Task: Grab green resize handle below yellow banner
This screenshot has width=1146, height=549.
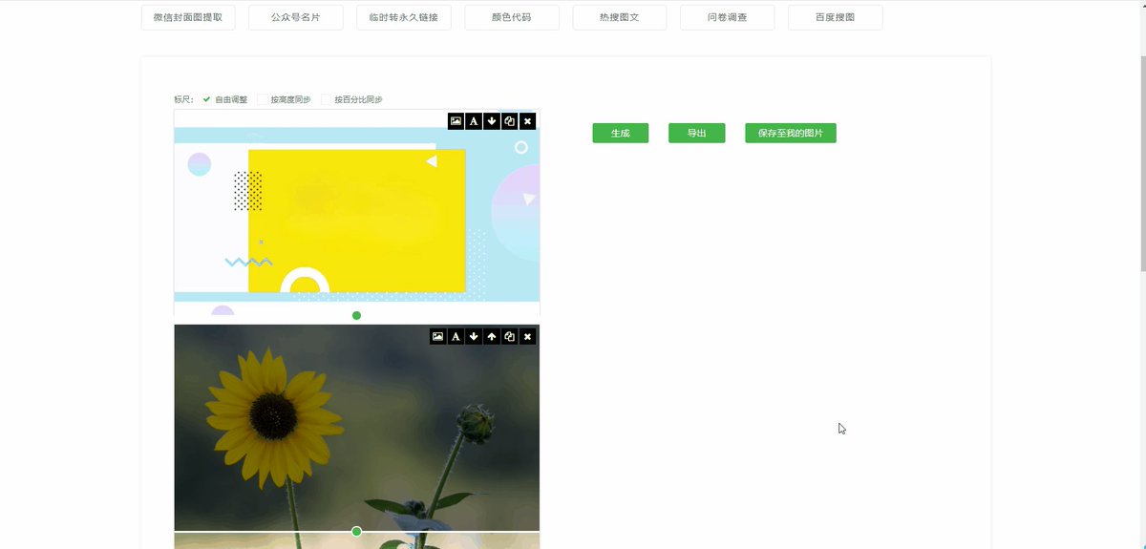Action: point(356,316)
